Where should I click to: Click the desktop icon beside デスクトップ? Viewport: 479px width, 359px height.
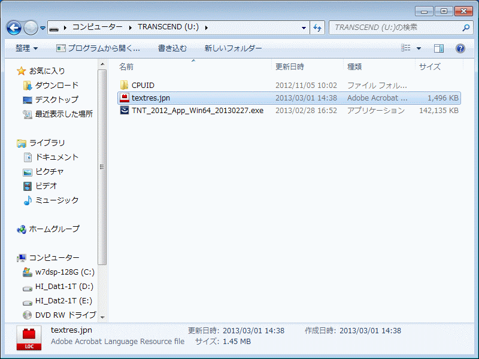click(x=28, y=100)
